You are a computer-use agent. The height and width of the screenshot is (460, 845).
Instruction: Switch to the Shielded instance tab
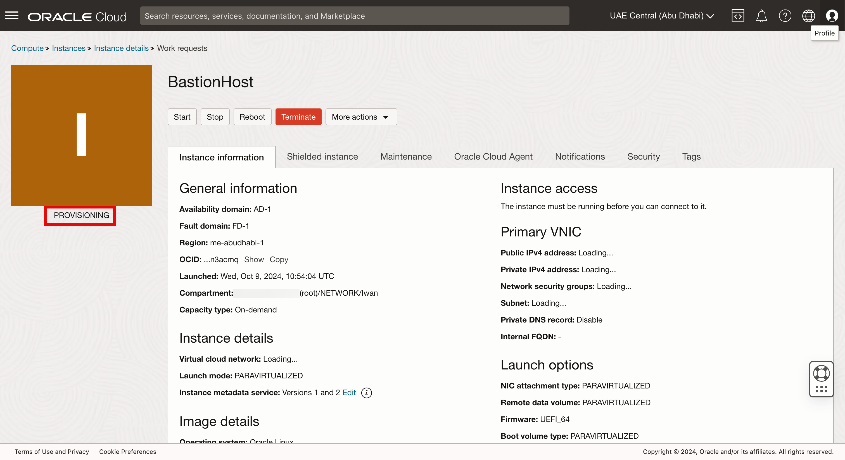tap(322, 157)
